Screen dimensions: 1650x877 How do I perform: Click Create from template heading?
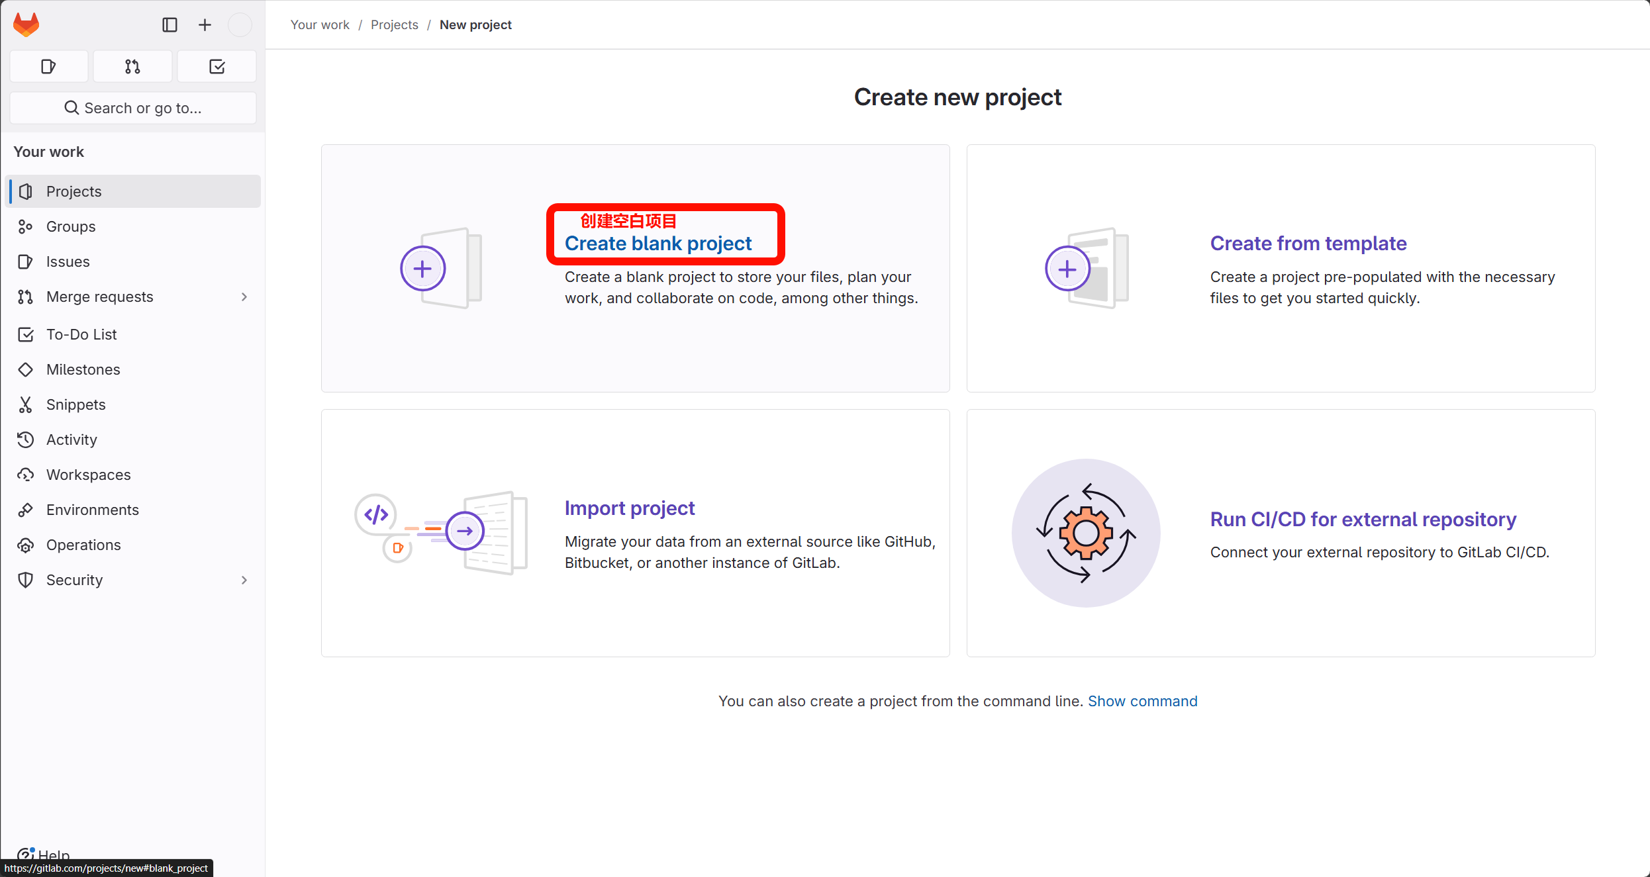(x=1308, y=244)
